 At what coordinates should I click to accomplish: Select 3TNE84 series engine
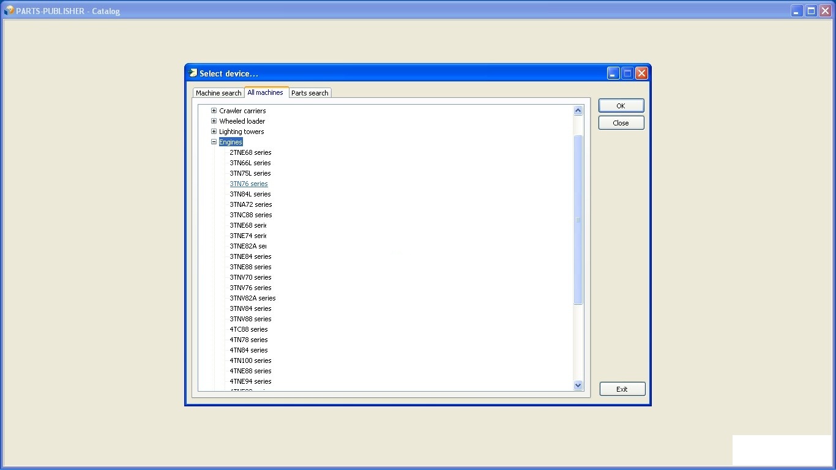click(x=250, y=256)
